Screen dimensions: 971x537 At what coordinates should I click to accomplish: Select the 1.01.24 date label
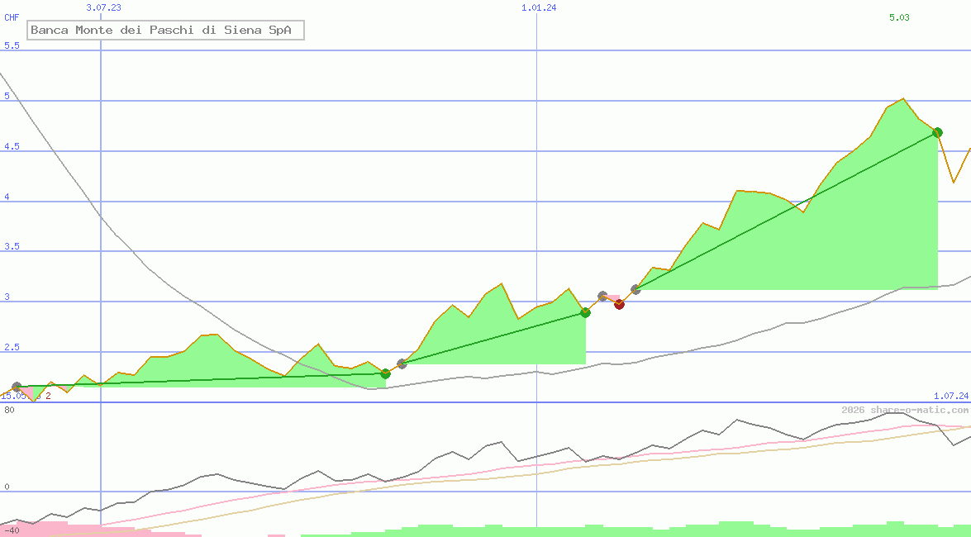tap(539, 7)
